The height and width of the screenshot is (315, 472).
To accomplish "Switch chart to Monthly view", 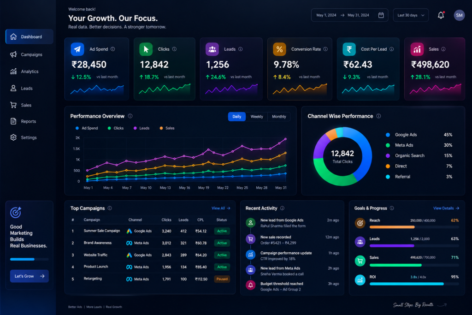I will pyautogui.click(x=279, y=117).
